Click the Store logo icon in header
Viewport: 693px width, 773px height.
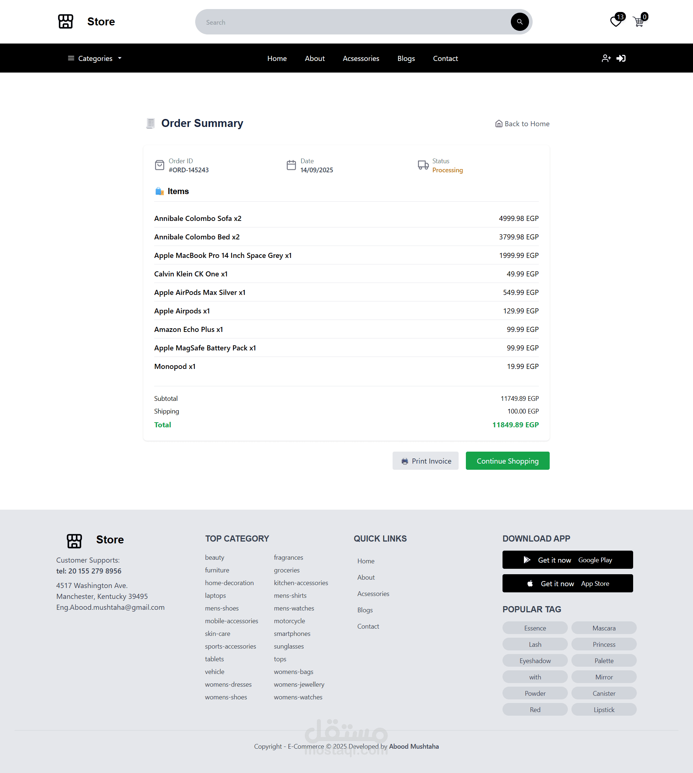pyautogui.click(x=66, y=21)
